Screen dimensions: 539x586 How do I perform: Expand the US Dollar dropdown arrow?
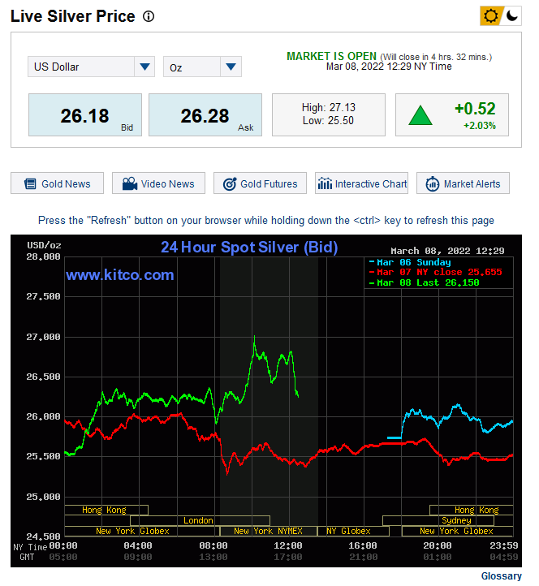coord(144,67)
